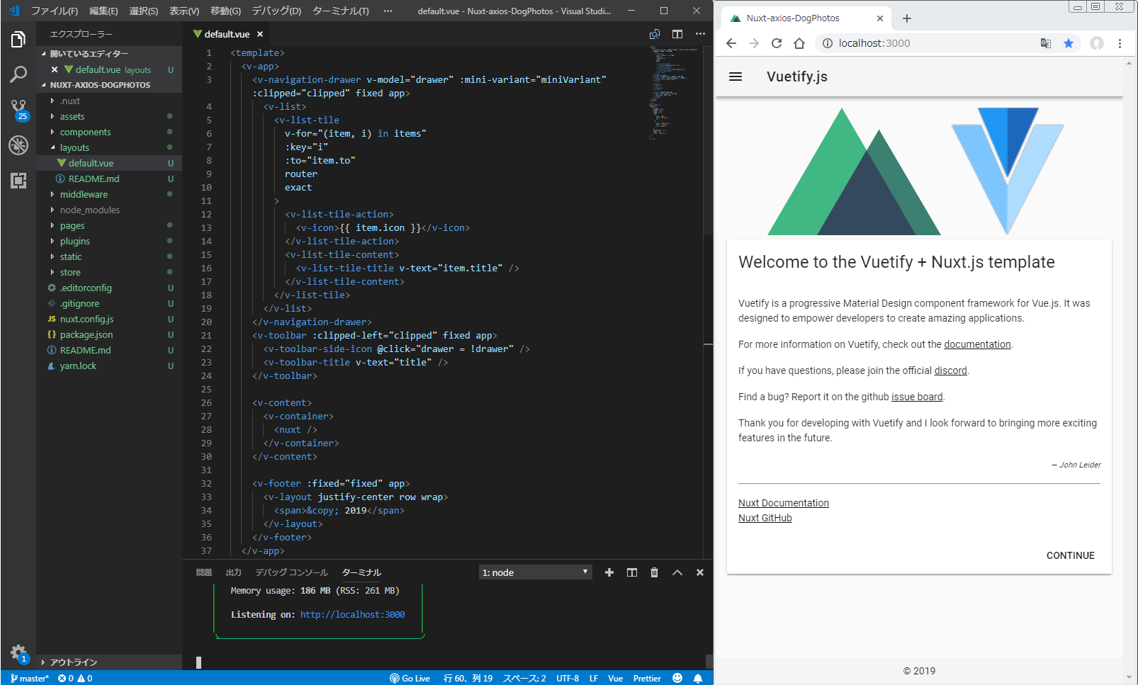Screen dimensions: 1138x685
Task: Open the Debug view icon
Action: pos(18,145)
